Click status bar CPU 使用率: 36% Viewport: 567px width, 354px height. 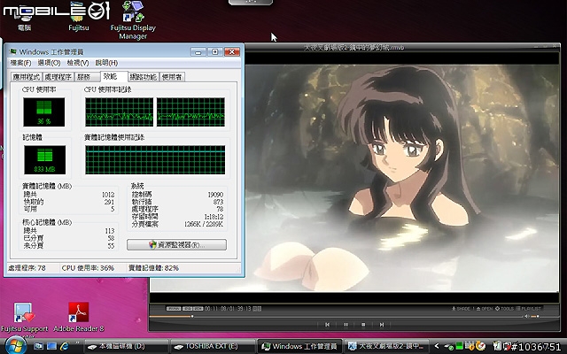pyautogui.click(x=88, y=268)
